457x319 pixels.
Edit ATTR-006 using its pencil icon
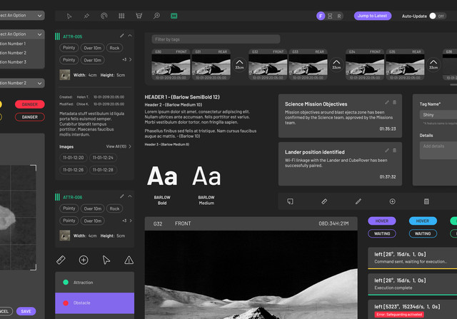(122, 196)
